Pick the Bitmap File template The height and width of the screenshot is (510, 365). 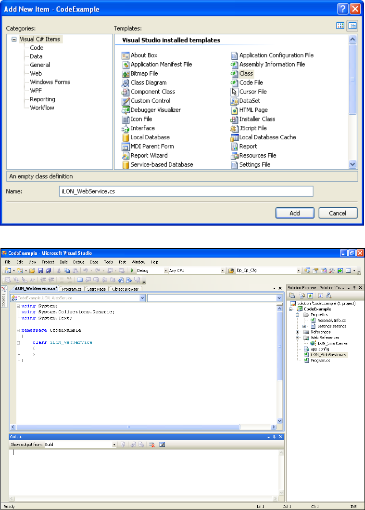coord(140,73)
